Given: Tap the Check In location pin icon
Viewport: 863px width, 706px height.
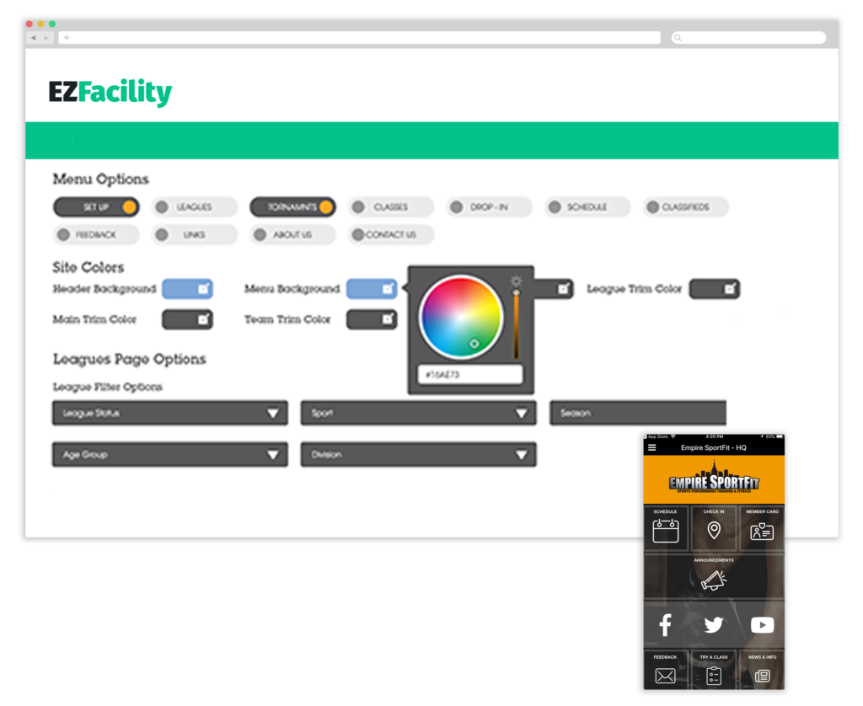Looking at the screenshot, I should point(714,532).
